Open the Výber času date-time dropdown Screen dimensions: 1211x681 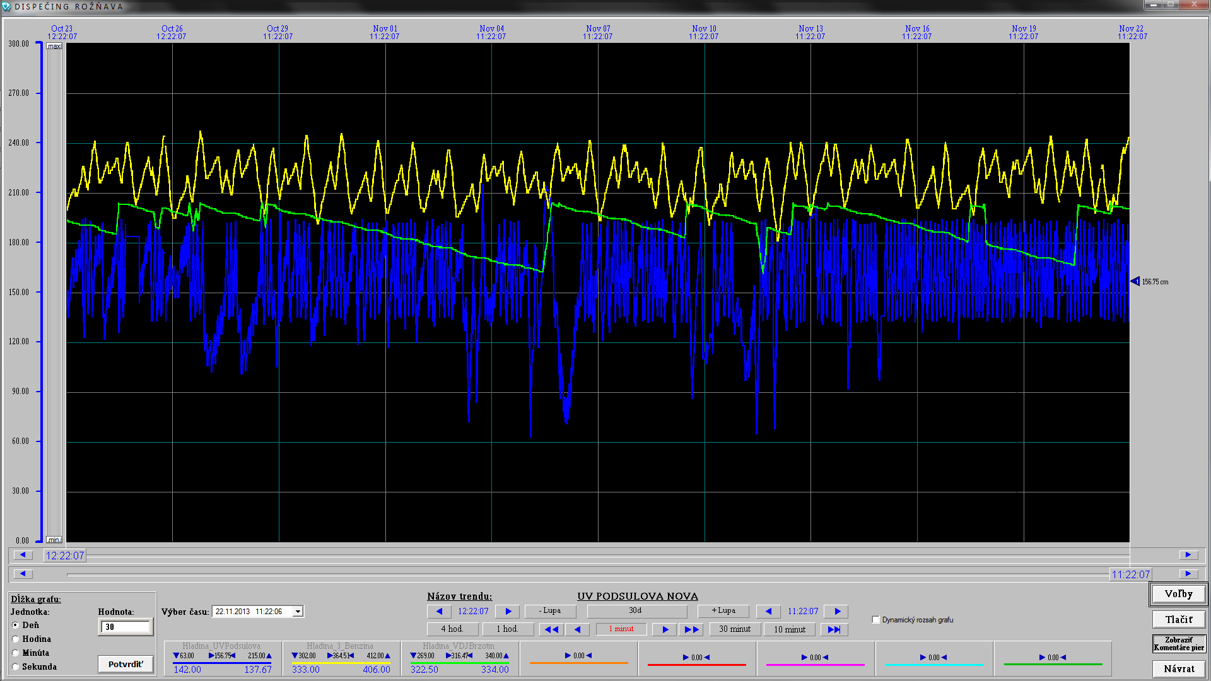[x=298, y=612]
